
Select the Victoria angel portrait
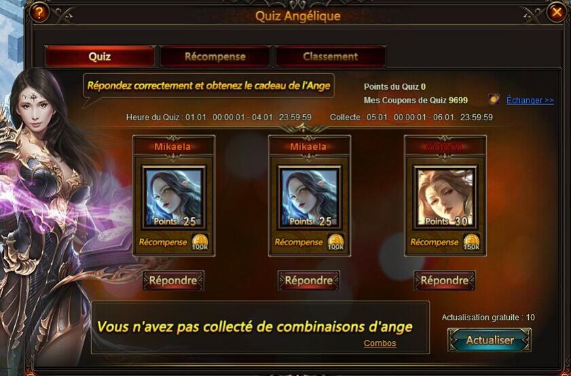pos(445,197)
